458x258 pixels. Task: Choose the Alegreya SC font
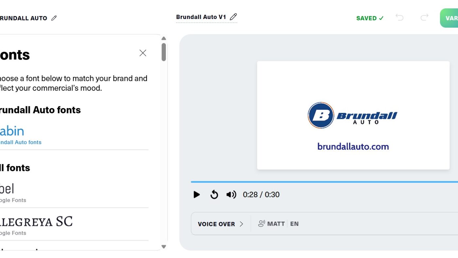tap(36, 225)
